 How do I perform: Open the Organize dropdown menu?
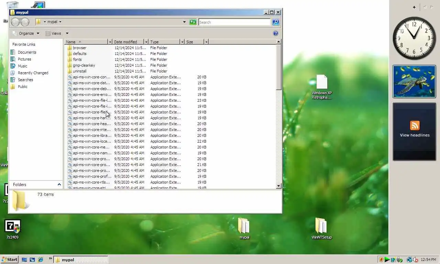point(26,33)
